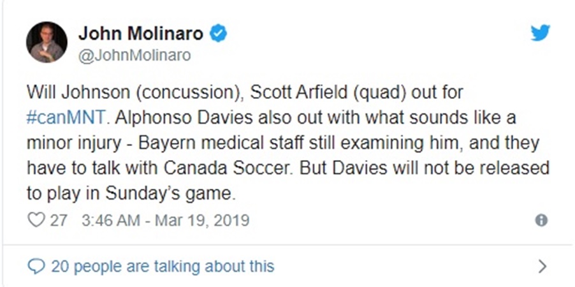Open the @JohnMolinaro handle link

[x=134, y=56]
